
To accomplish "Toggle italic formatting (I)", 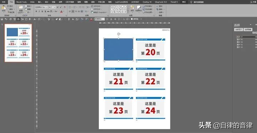I will click(39, 11).
